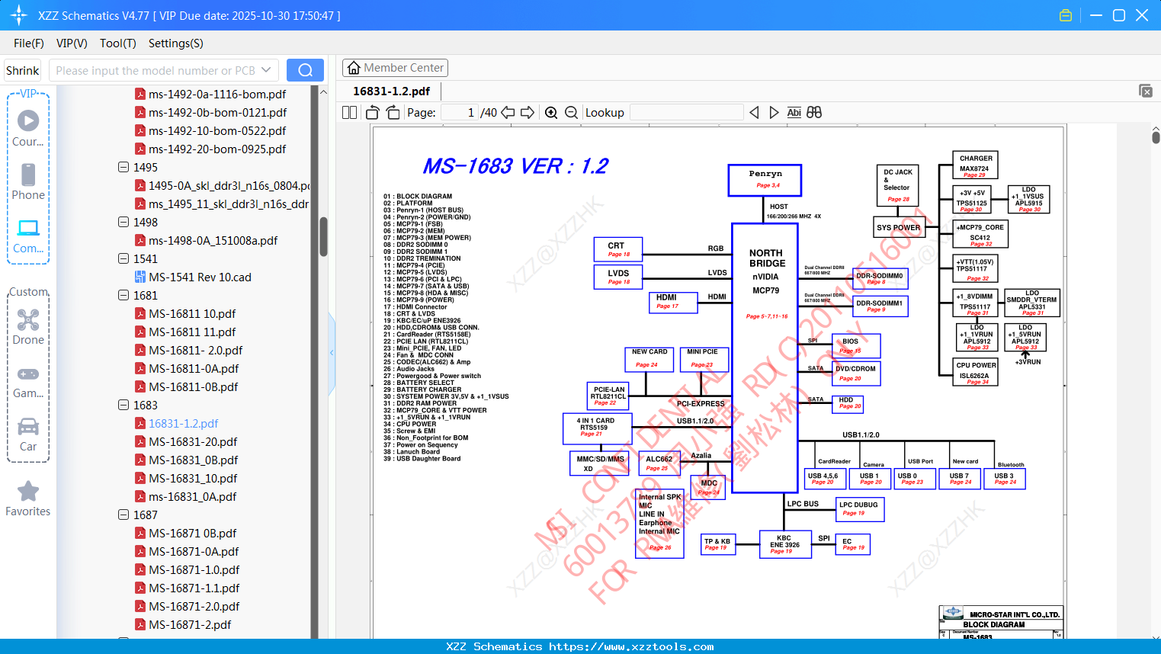Viewport: 1161px width, 654px height.
Task: Open ms-1498-0A_151008a.pdf
Action: click(213, 240)
